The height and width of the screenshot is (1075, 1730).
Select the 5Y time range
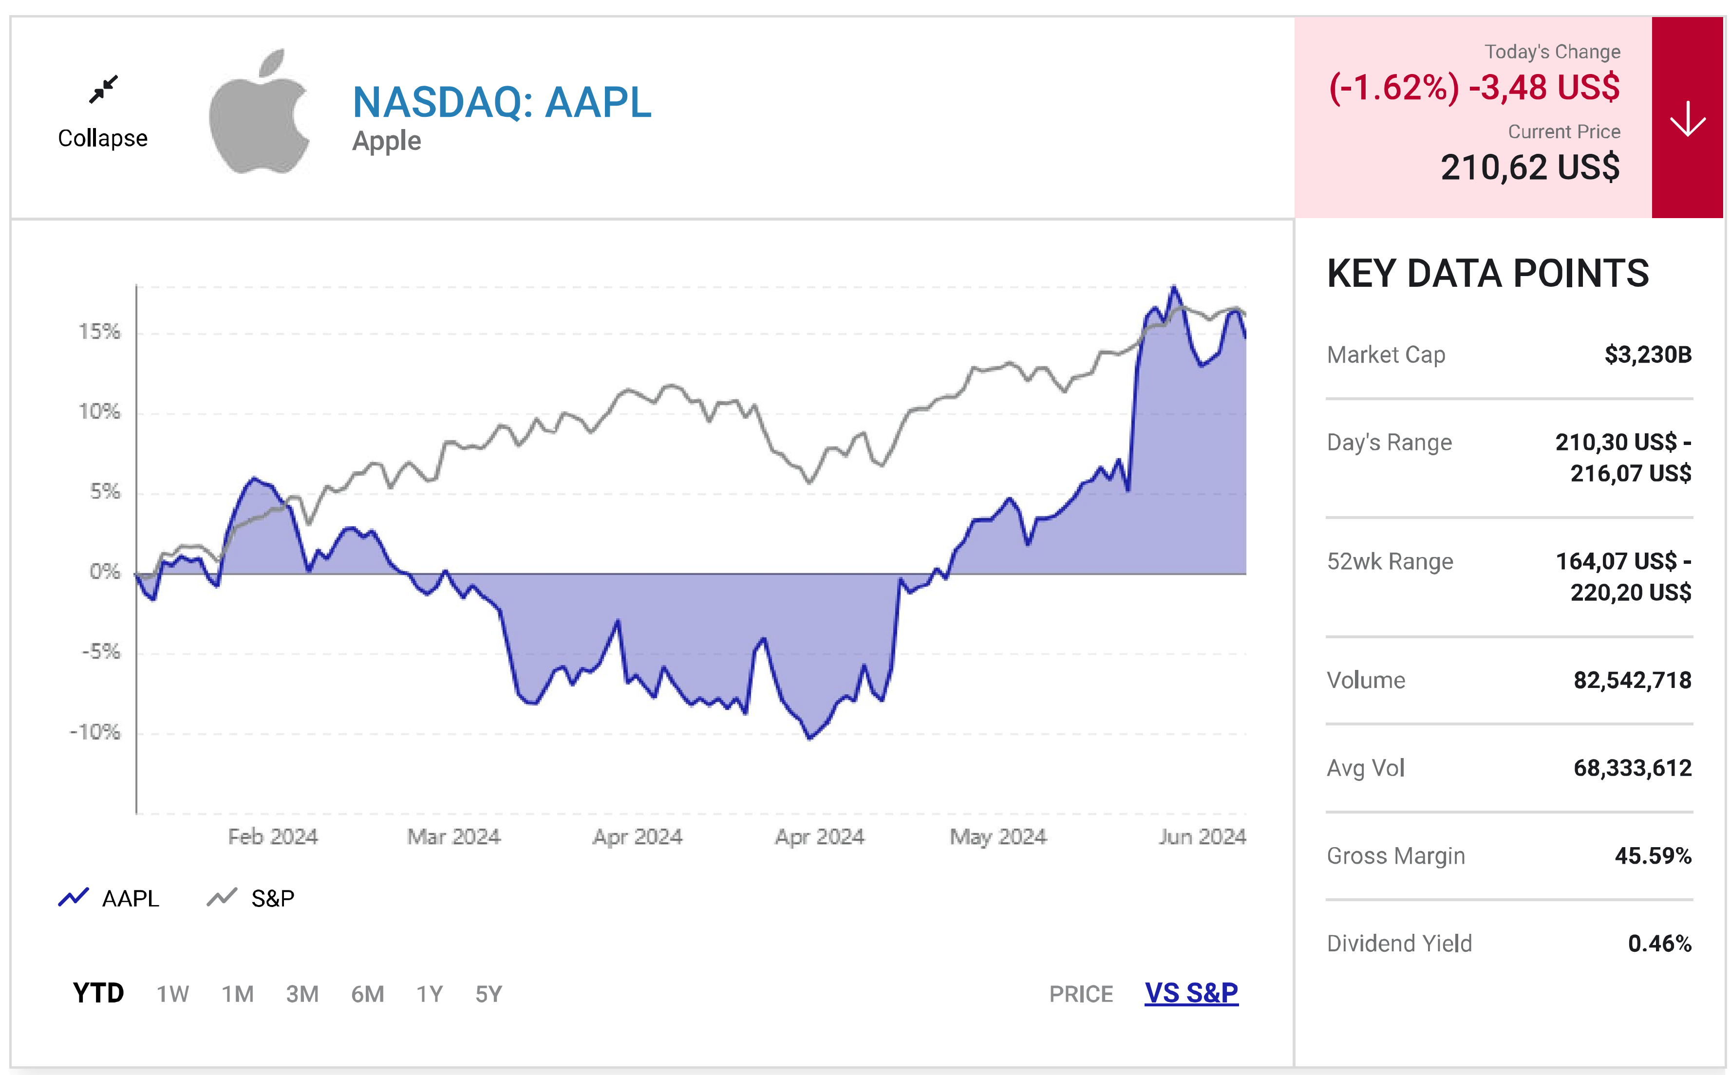tap(489, 994)
